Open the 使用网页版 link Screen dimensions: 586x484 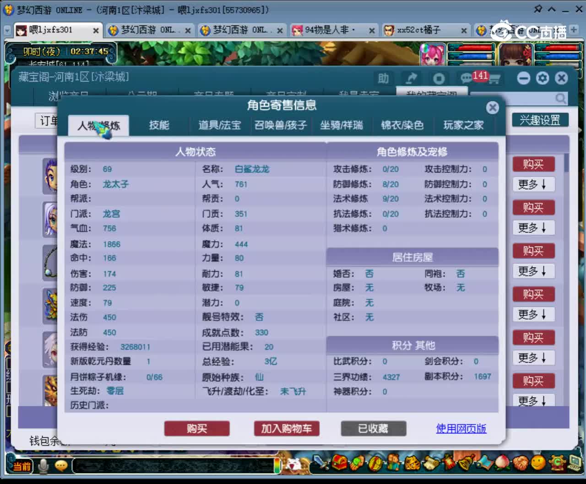click(x=461, y=429)
